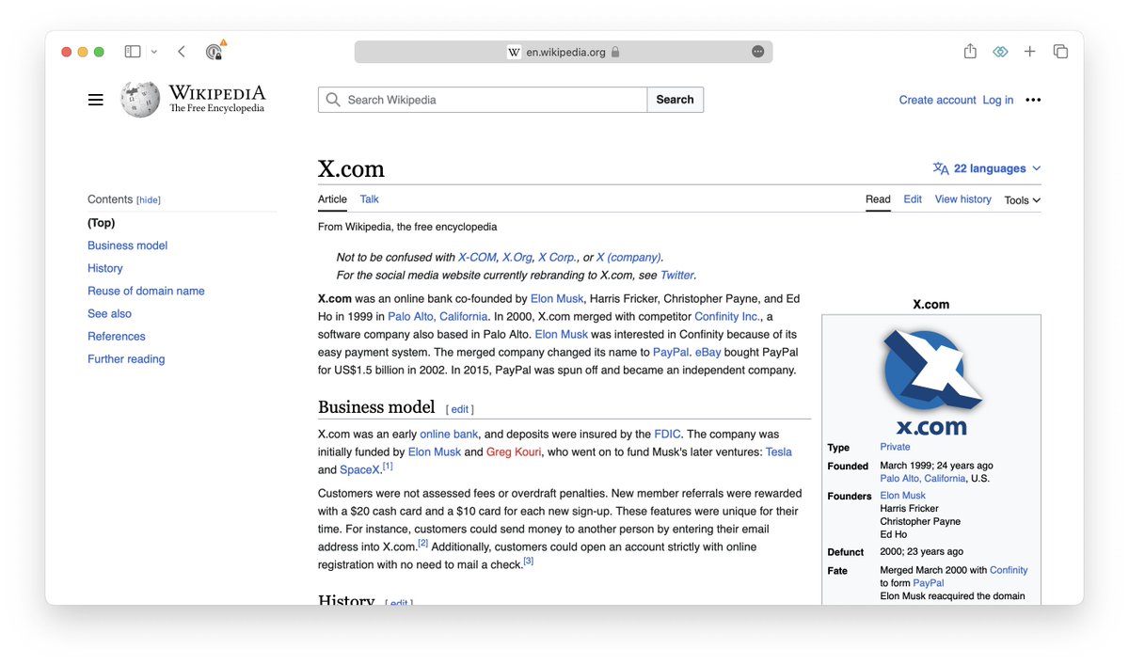Click citation reference [1]
Screen dimensions: 1129x665
pos(388,466)
